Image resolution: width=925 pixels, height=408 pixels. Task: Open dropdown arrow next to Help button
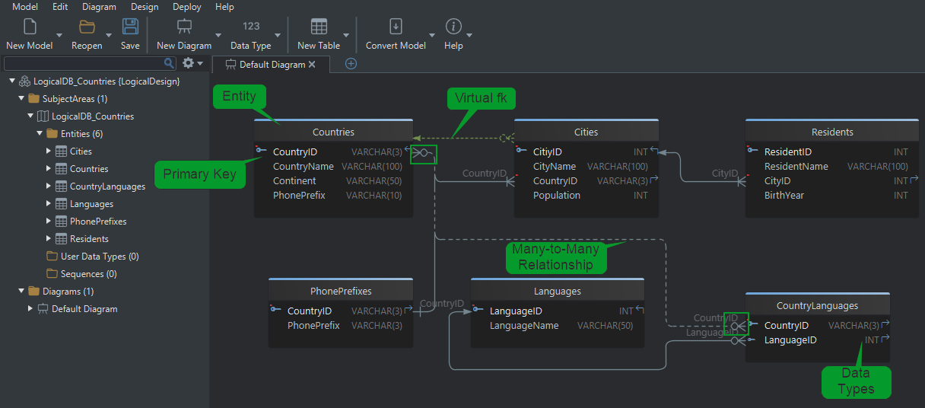tap(469, 36)
